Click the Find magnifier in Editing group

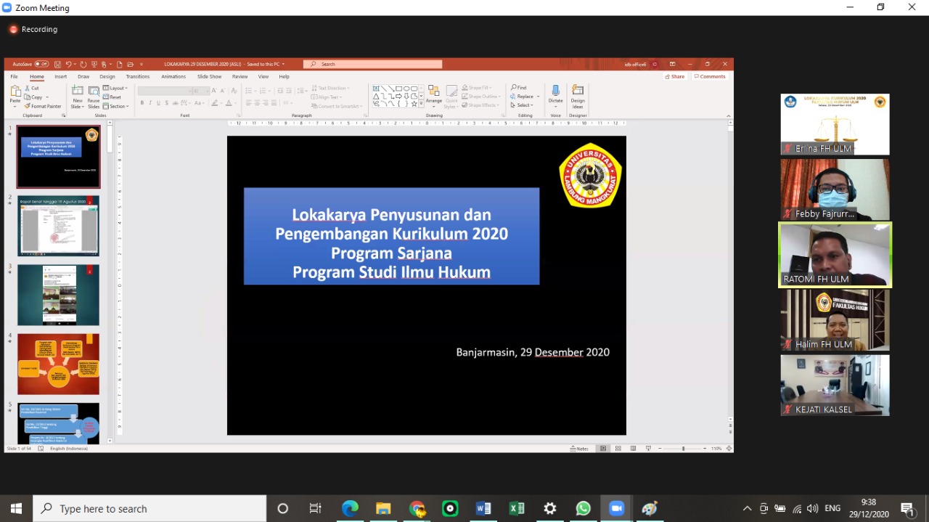(518, 88)
